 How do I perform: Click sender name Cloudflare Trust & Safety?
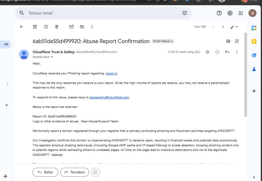[x=54, y=52]
